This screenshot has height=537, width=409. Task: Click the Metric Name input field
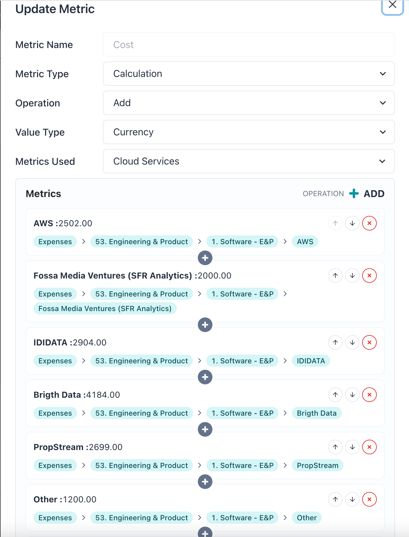coord(249,44)
